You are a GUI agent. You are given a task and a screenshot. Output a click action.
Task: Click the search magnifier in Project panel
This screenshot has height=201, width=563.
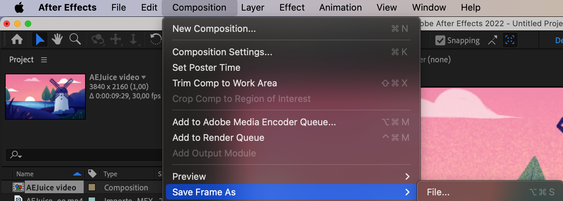16,155
